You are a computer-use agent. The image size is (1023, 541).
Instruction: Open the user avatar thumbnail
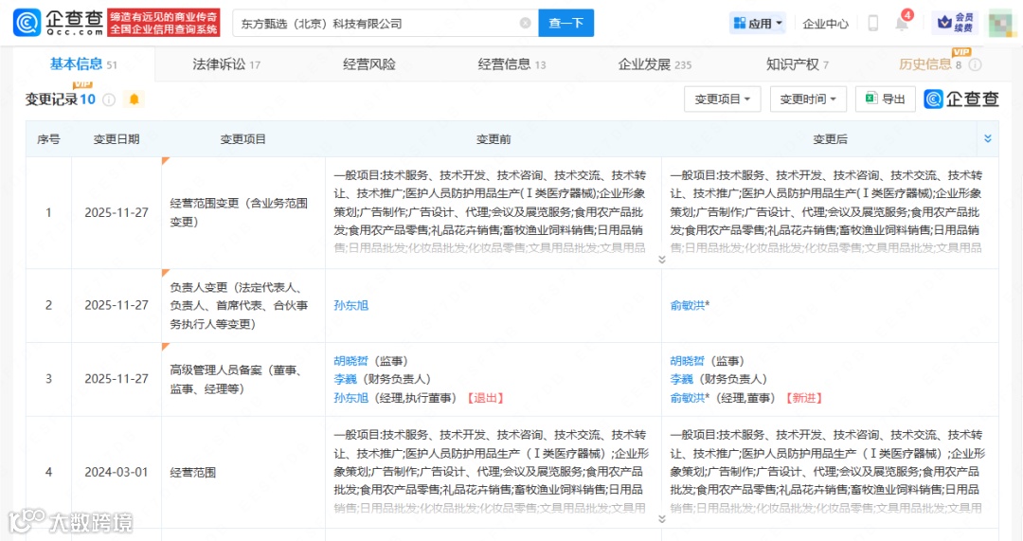click(x=1001, y=23)
